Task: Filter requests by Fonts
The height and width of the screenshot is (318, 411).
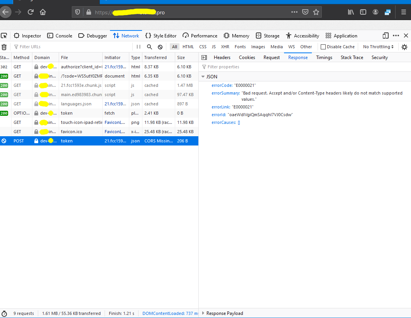Action: [240, 47]
